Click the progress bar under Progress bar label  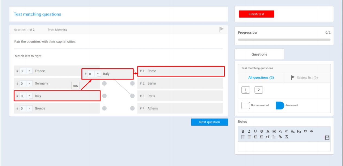[x=284, y=40]
